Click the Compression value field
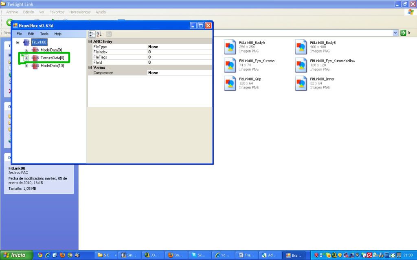 [179, 73]
